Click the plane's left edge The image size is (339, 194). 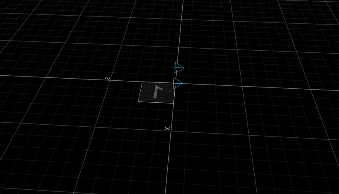(x=140, y=92)
